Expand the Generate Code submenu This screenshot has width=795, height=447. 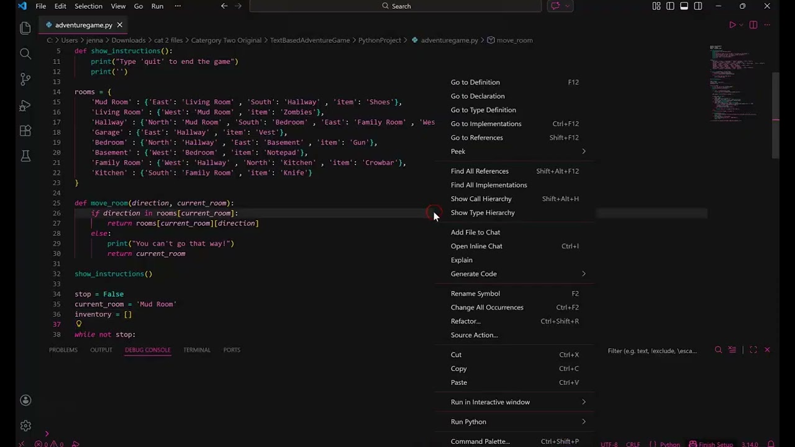click(515, 274)
